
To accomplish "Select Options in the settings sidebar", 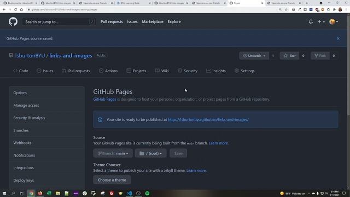I will pos(46,92).
